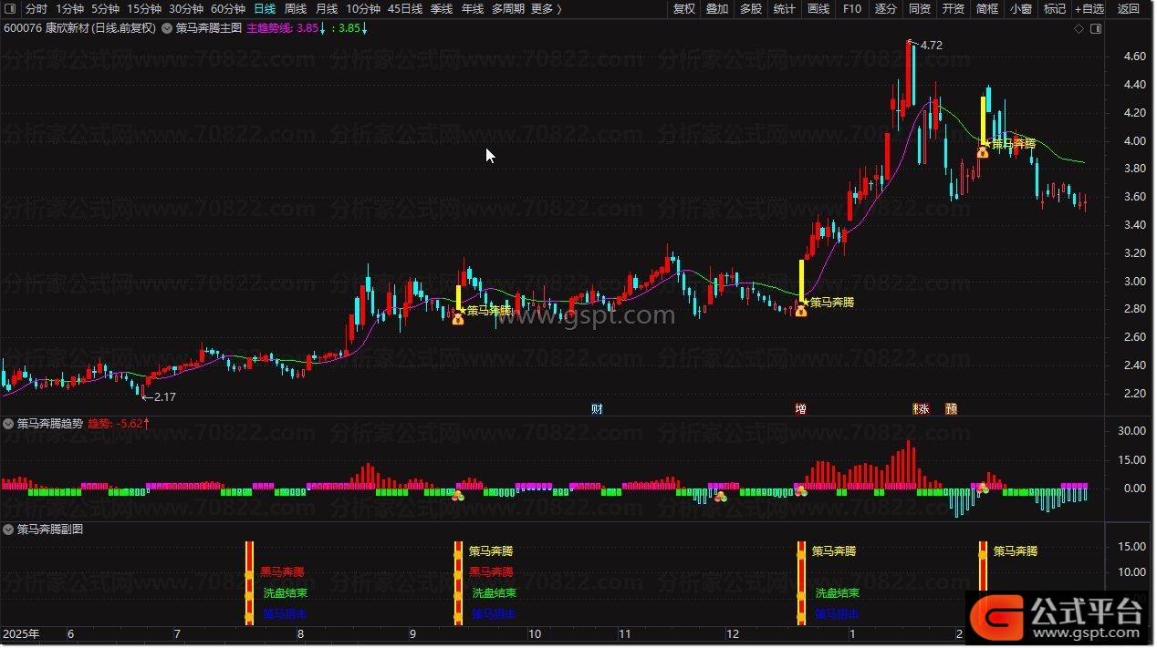This screenshot has height=648, width=1157.
Task: Open the 策马奔腾趋势 indicator dropdown arrow
Action: pos(8,424)
